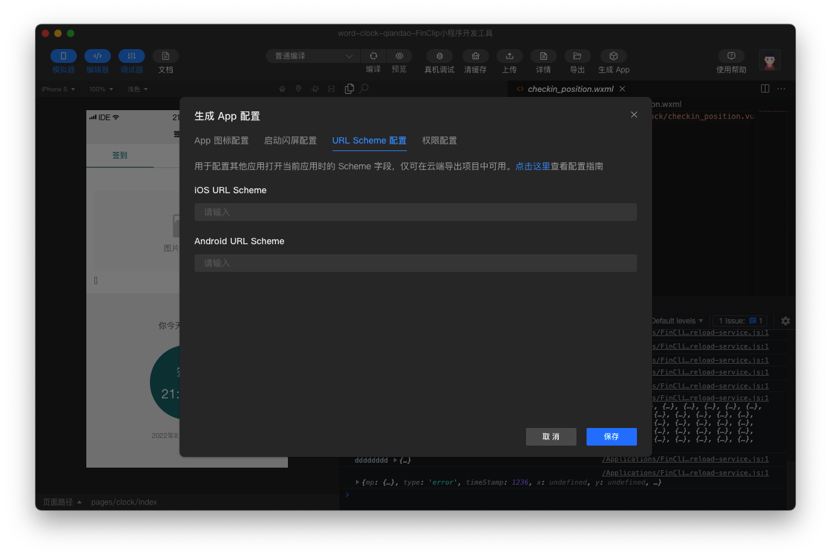Click the 上传 upload icon
This screenshot has height=557, width=831.
click(510, 56)
